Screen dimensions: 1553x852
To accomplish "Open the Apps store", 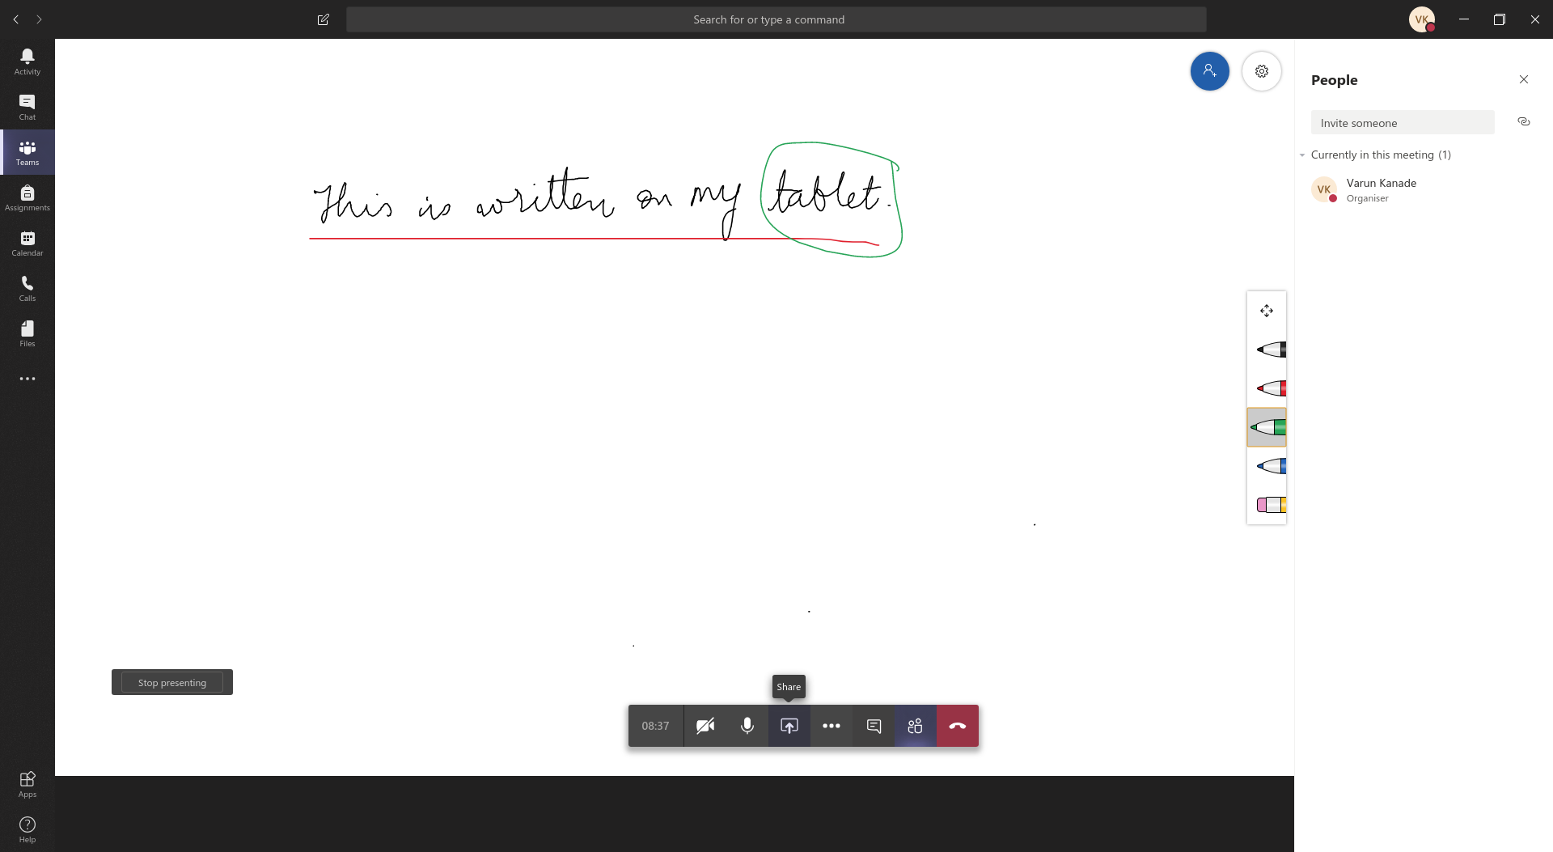I will click(x=28, y=784).
